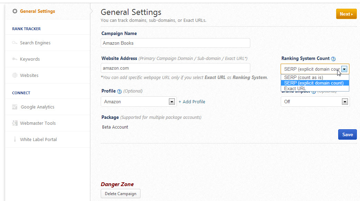Open the Ranking System Count dropdown arrow
360x201 pixels.
click(344, 69)
